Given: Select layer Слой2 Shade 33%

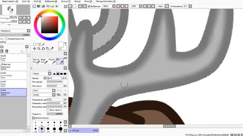Looking at the screenshot, I should (x=14, y=84).
